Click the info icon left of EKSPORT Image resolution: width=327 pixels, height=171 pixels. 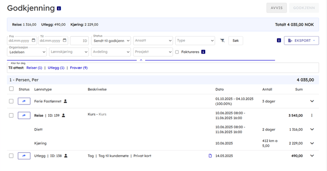(279, 40)
